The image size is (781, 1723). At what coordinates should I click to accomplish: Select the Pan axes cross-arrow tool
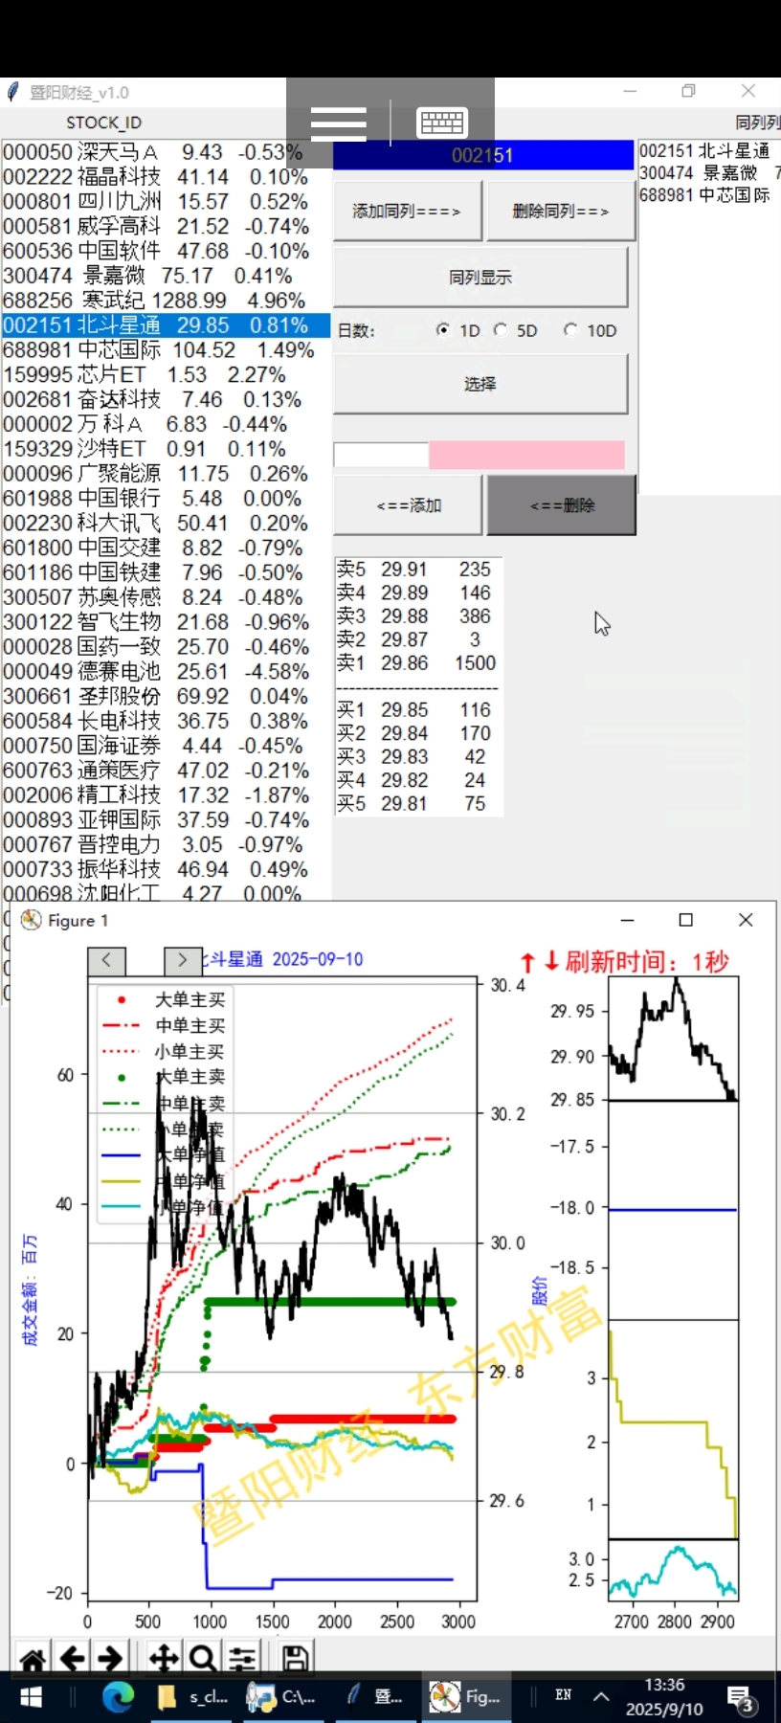click(164, 1659)
